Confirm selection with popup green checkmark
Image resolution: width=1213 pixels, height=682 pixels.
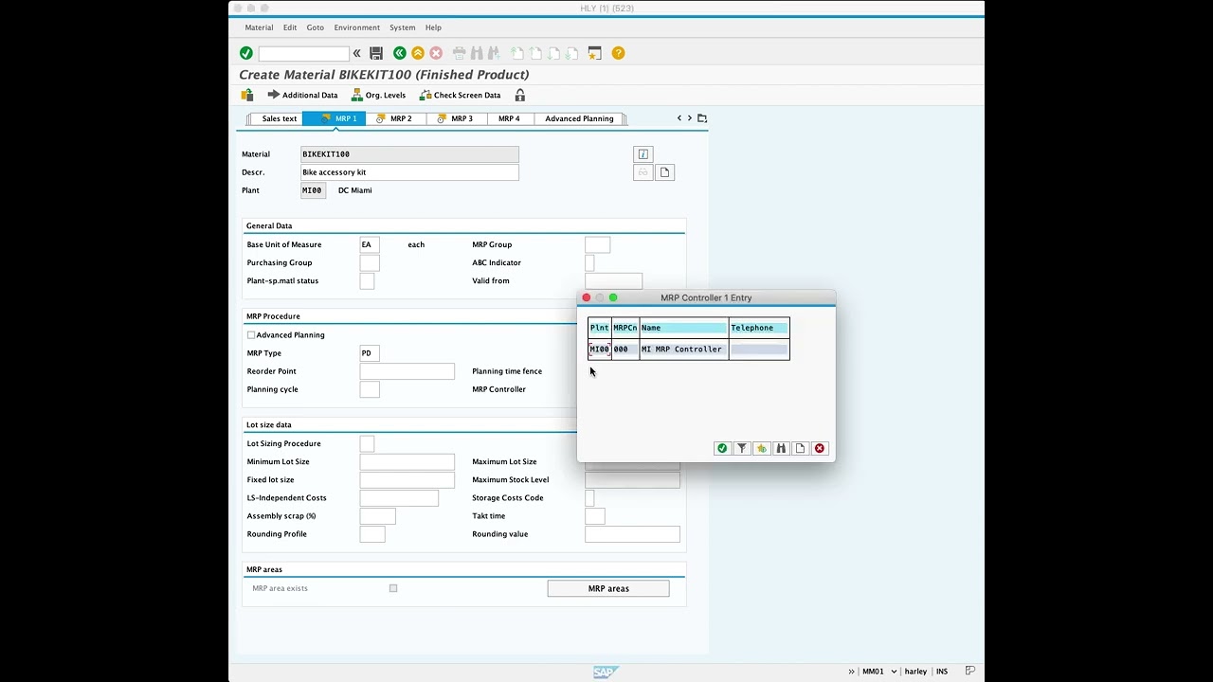tap(722, 448)
